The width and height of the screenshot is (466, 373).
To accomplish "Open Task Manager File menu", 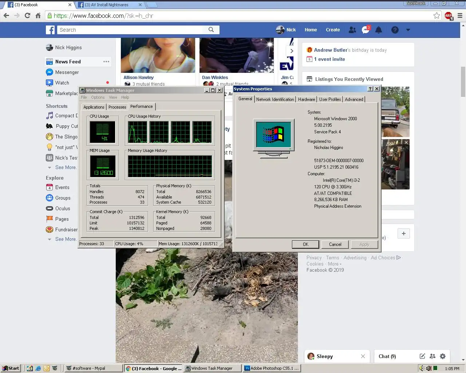I will tap(84, 97).
